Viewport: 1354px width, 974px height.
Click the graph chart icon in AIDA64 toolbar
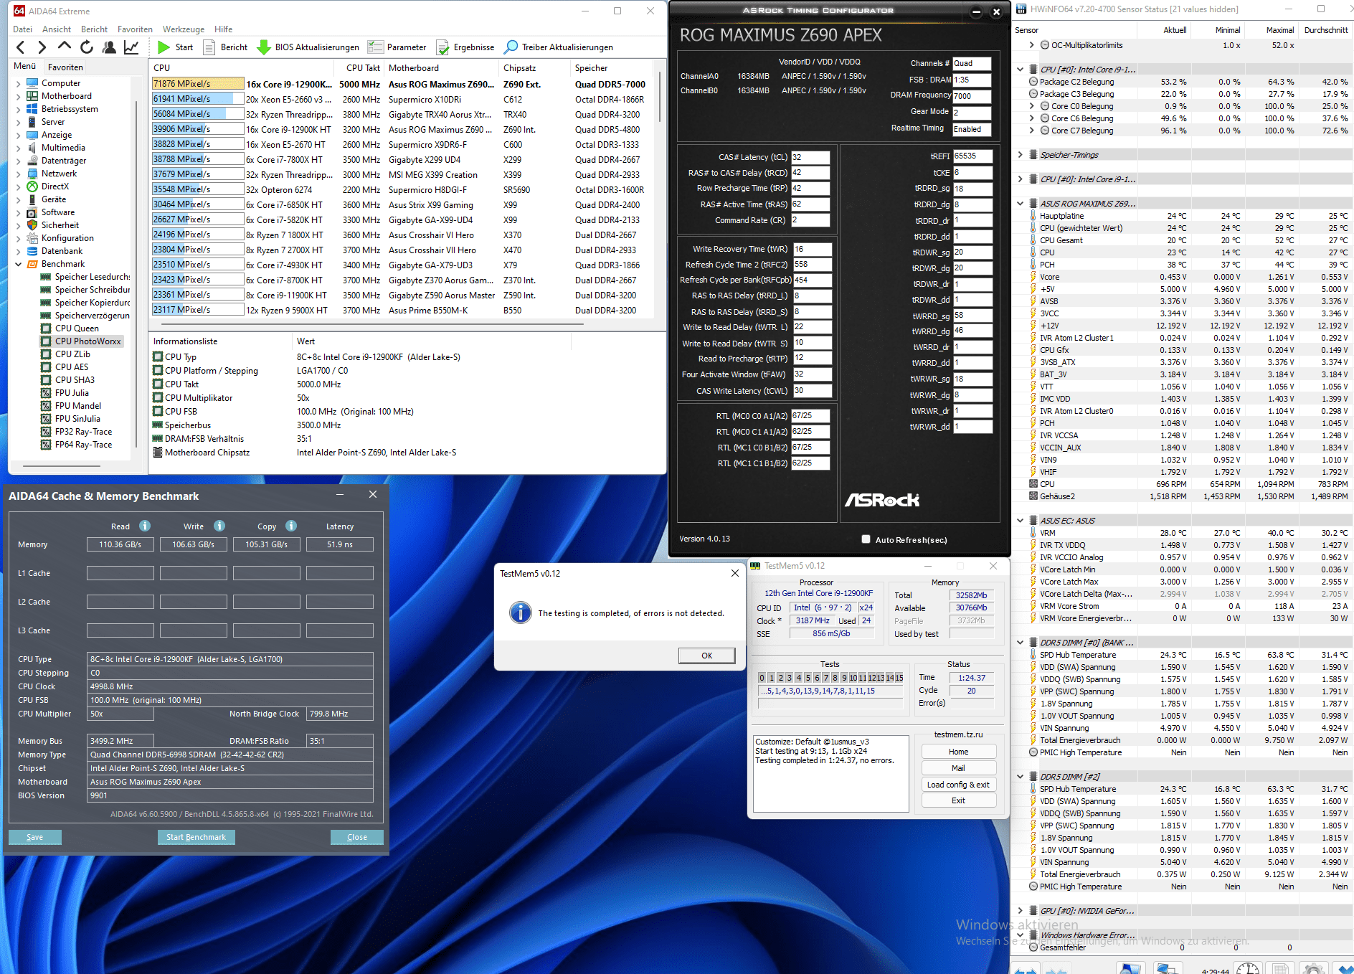pos(131,47)
